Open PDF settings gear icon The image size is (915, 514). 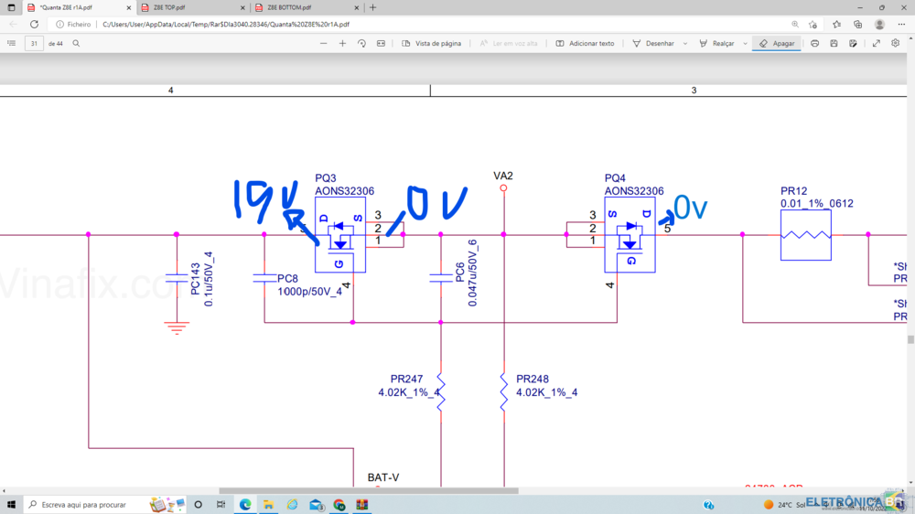click(x=896, y=43)
